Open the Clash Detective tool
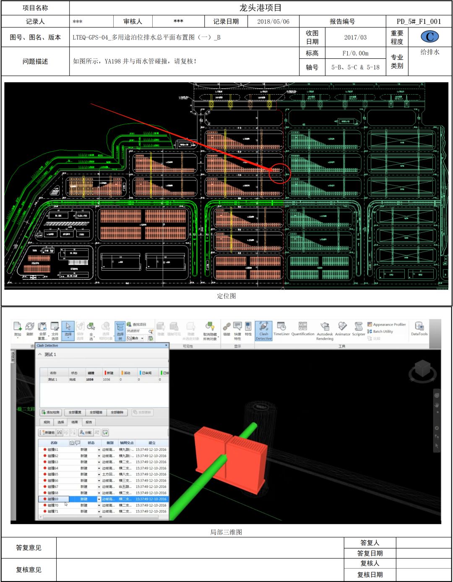 pos(263,330)
